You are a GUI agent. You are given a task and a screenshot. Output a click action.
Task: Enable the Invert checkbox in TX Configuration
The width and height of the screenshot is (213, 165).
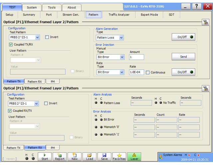click(47, 37)
